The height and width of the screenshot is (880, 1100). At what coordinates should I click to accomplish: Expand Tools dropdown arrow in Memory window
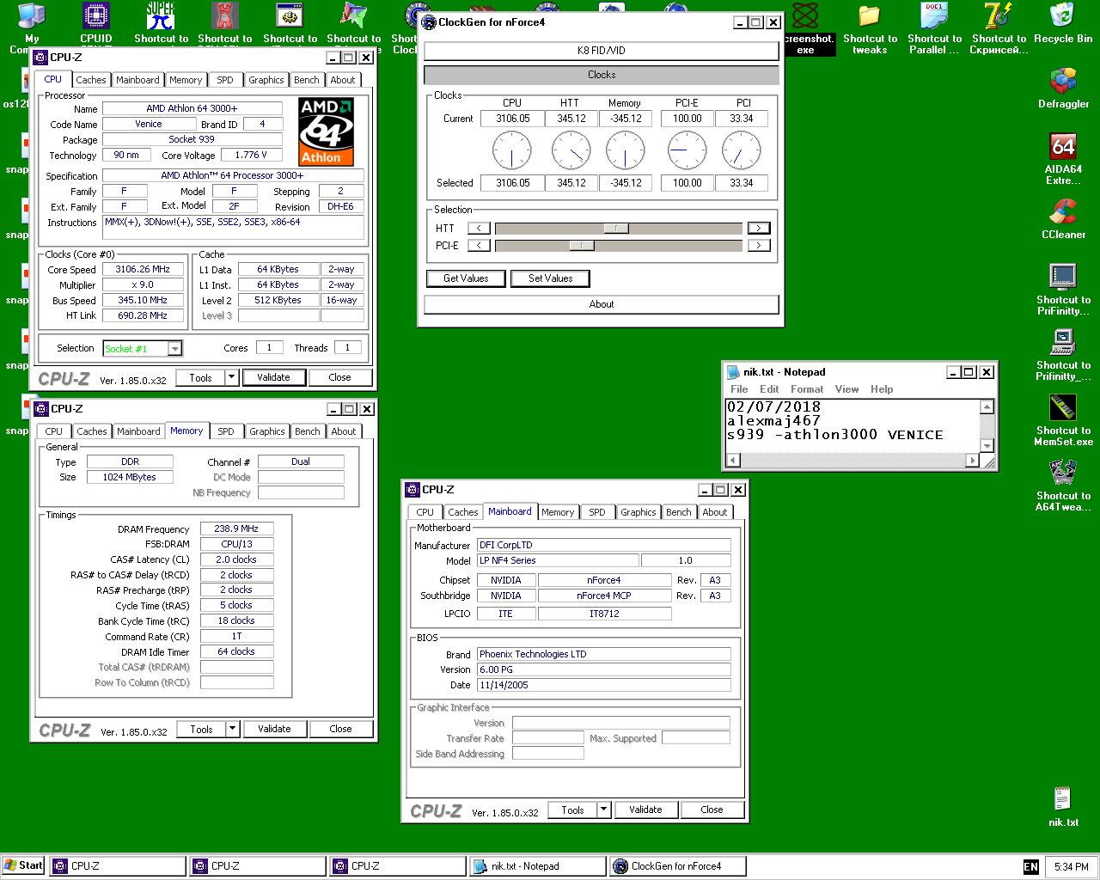pyautogui.click(x=232, y=729)
